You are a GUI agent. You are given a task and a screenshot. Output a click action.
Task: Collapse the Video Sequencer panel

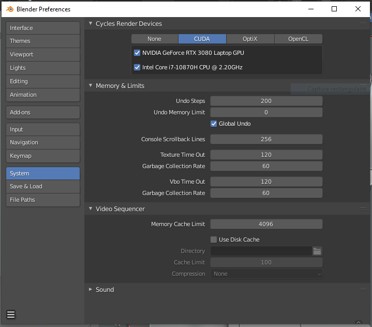pyautogui.click(x=91, y=209)
